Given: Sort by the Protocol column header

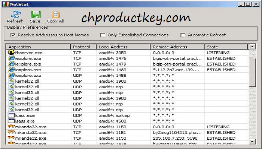Looking at the screenshot, I should click(83, 47).
